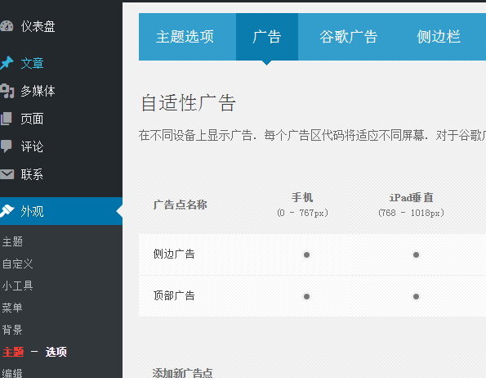
Task: Select the 外观 menu item
Action: point(61,211)
